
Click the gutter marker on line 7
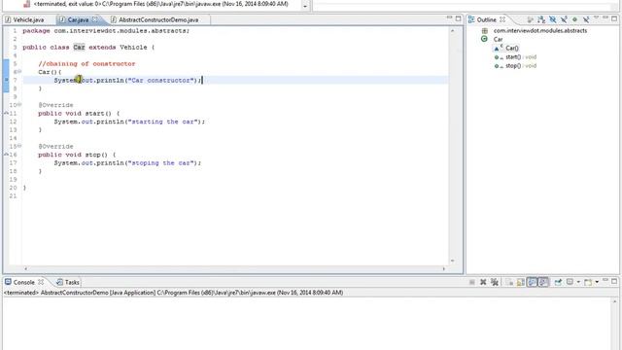tap(6, 80)
